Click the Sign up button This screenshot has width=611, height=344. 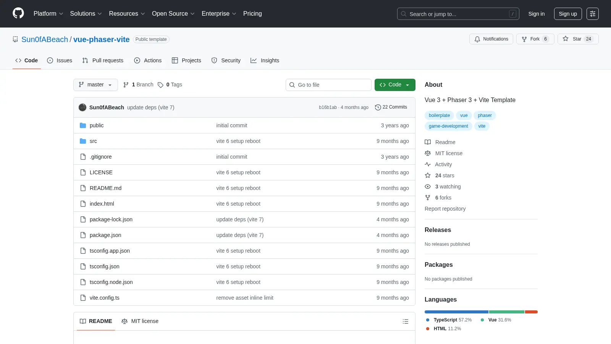click(x=568, y=14)
